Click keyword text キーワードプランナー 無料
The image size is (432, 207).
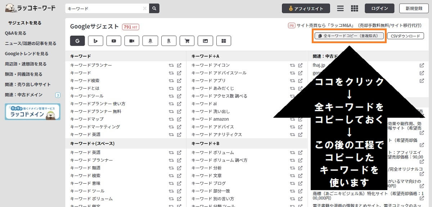tap(95, 111)
